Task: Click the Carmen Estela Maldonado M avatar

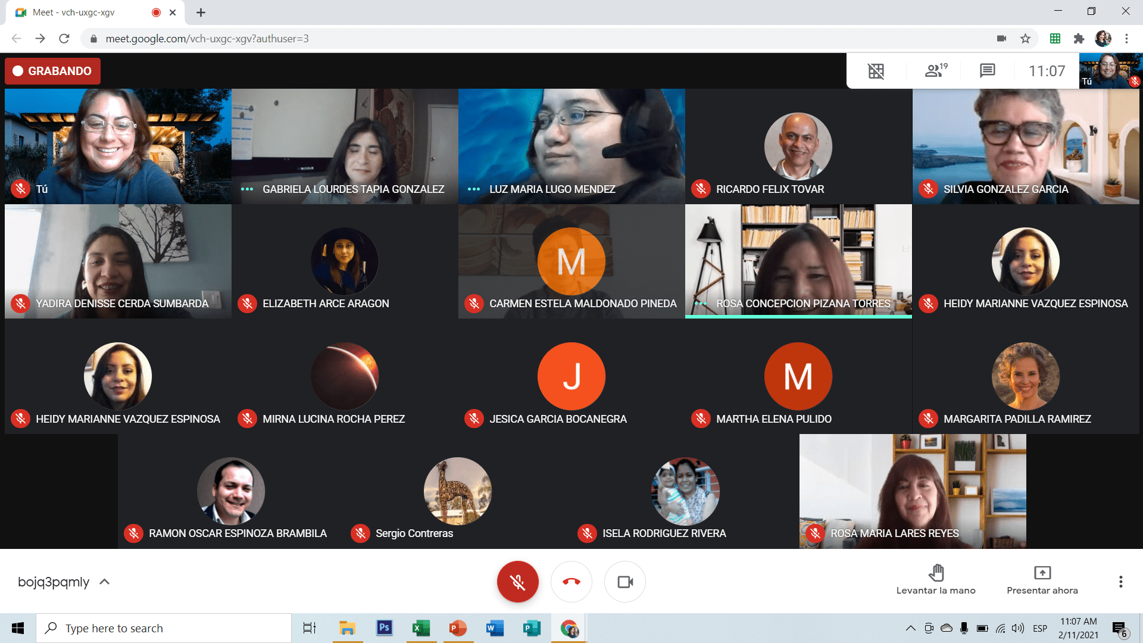Action: click(x=571, y=261)
